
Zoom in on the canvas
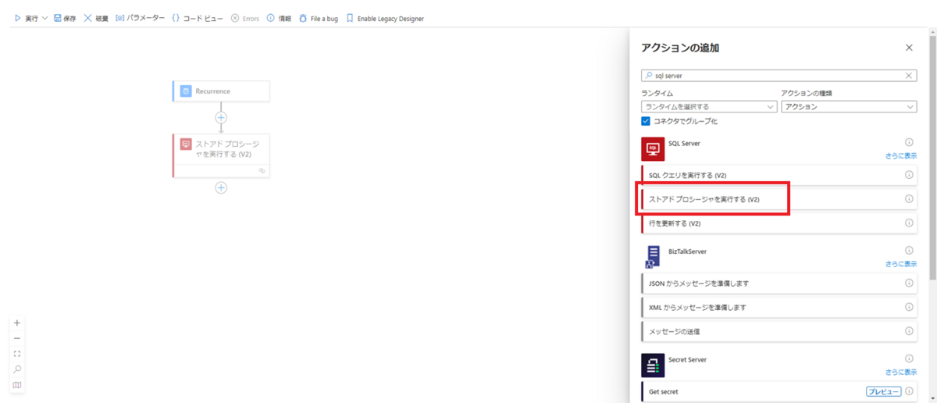coord(17,323)
